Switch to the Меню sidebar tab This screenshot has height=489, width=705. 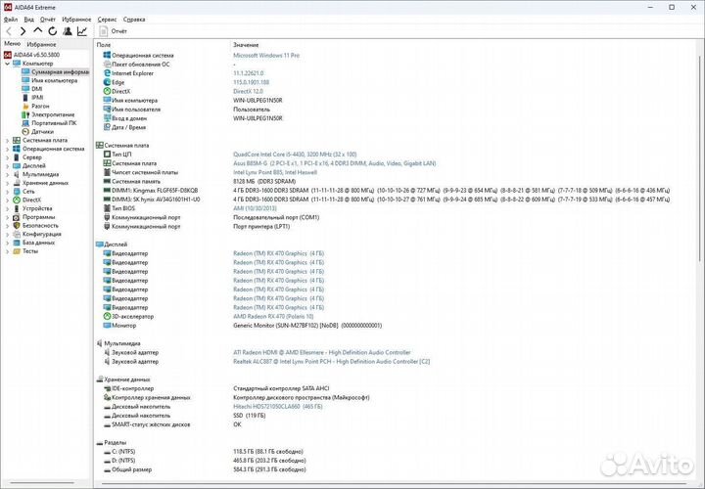12,44
